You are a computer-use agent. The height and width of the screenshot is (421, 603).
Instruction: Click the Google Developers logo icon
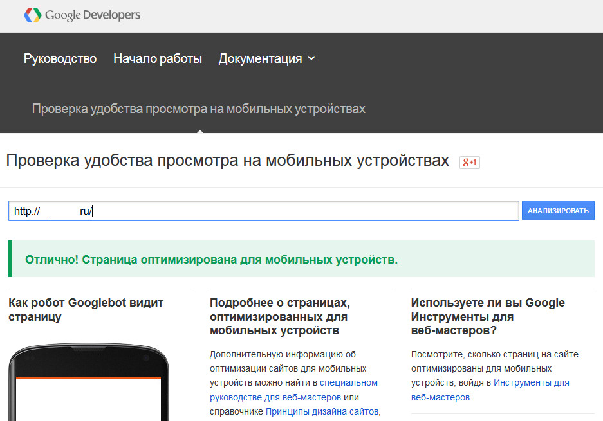click(x=32, y=15)
